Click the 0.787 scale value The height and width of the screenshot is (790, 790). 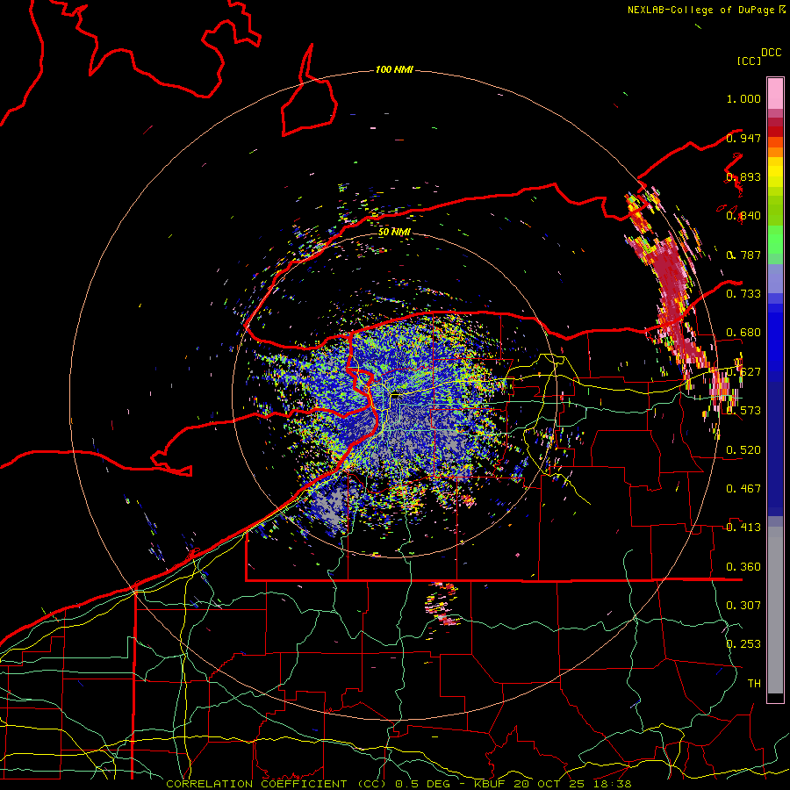(743, 255)
